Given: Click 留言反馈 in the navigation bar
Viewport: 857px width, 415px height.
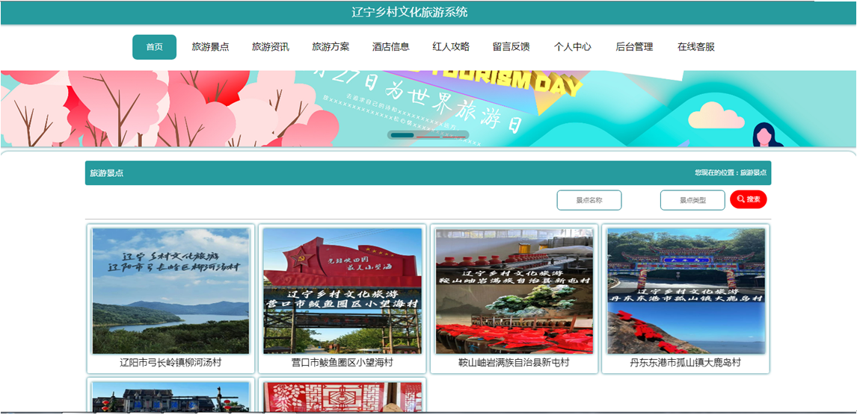Looking at the screenshot, I should click(x=511, y=47).
